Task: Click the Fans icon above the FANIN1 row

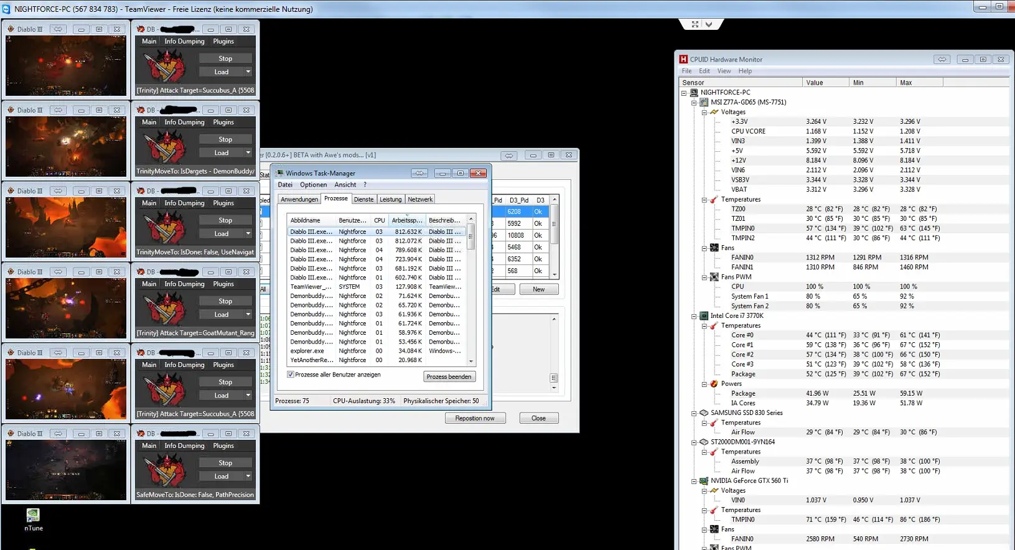Action: [714, 248]
